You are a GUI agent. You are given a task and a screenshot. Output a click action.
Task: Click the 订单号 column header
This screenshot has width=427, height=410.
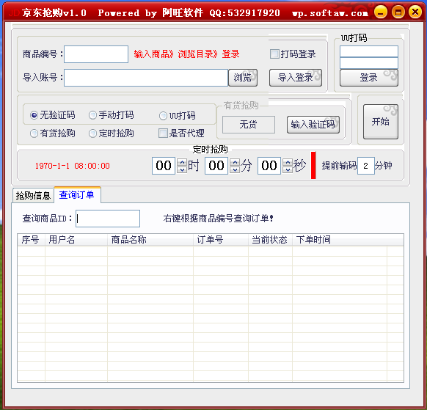221,240
